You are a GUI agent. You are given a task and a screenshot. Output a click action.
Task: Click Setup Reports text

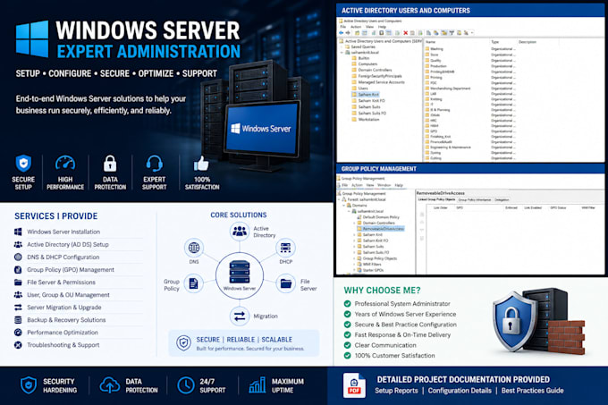point(396,391)
